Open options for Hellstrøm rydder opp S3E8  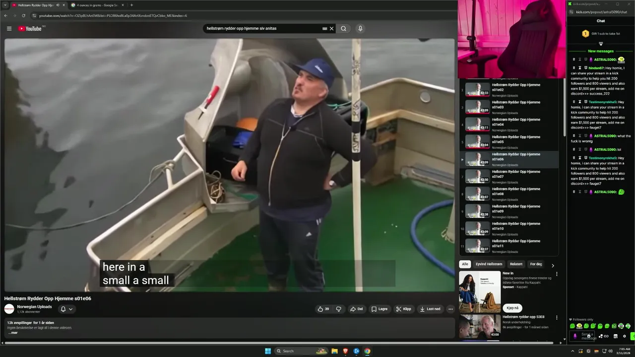557,317
